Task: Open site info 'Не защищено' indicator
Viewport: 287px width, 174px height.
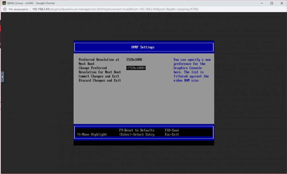Action: point(16,9)
